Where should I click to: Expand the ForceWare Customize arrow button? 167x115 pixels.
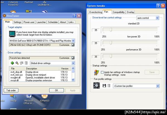73,58
